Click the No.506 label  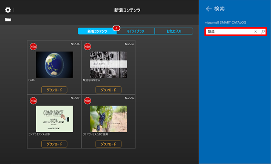coord(129,98)
